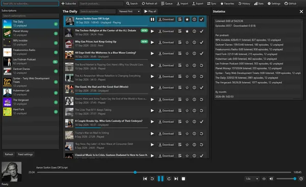Show info for The Bond Market episode
The image size is (306, 187).
coord(194,66)
